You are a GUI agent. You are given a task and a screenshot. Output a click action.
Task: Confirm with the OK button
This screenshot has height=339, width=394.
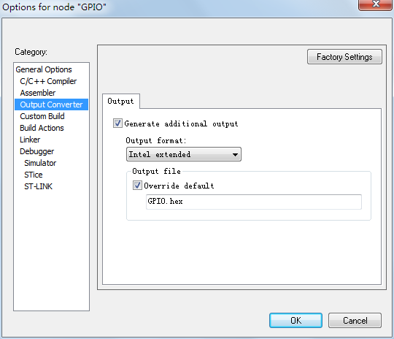click(295, 321)
